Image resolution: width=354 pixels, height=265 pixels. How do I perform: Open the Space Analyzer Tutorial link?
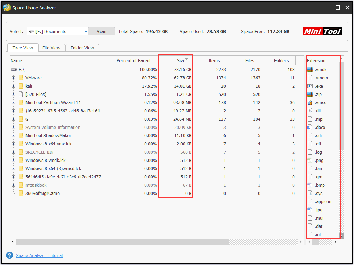(x=39, y=255)
